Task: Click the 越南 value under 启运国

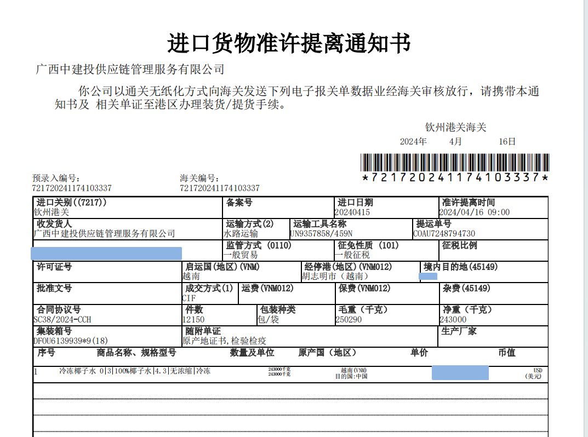Action: click(x=191, y=276)
